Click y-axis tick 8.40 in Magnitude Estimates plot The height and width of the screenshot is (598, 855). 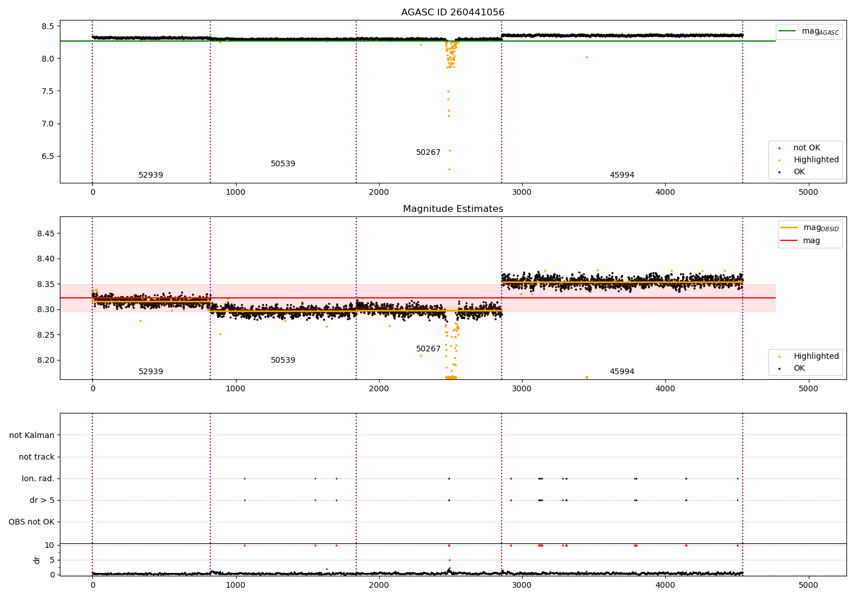point(46,259)
